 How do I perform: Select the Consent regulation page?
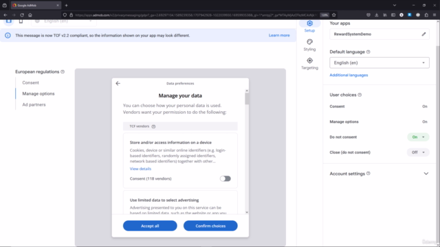point(30,82)
